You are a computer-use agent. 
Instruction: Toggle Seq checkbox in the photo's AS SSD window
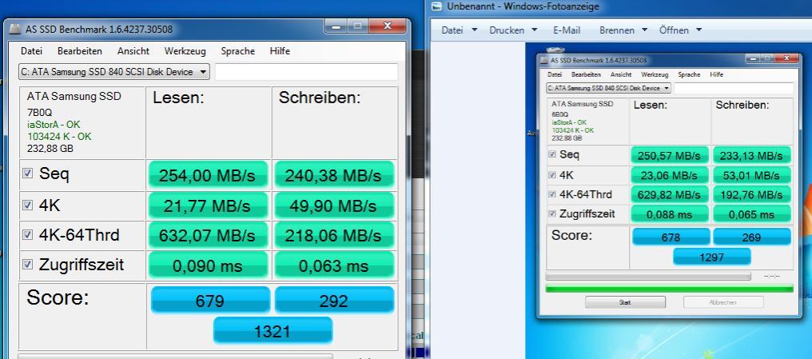tap(552, 154)
